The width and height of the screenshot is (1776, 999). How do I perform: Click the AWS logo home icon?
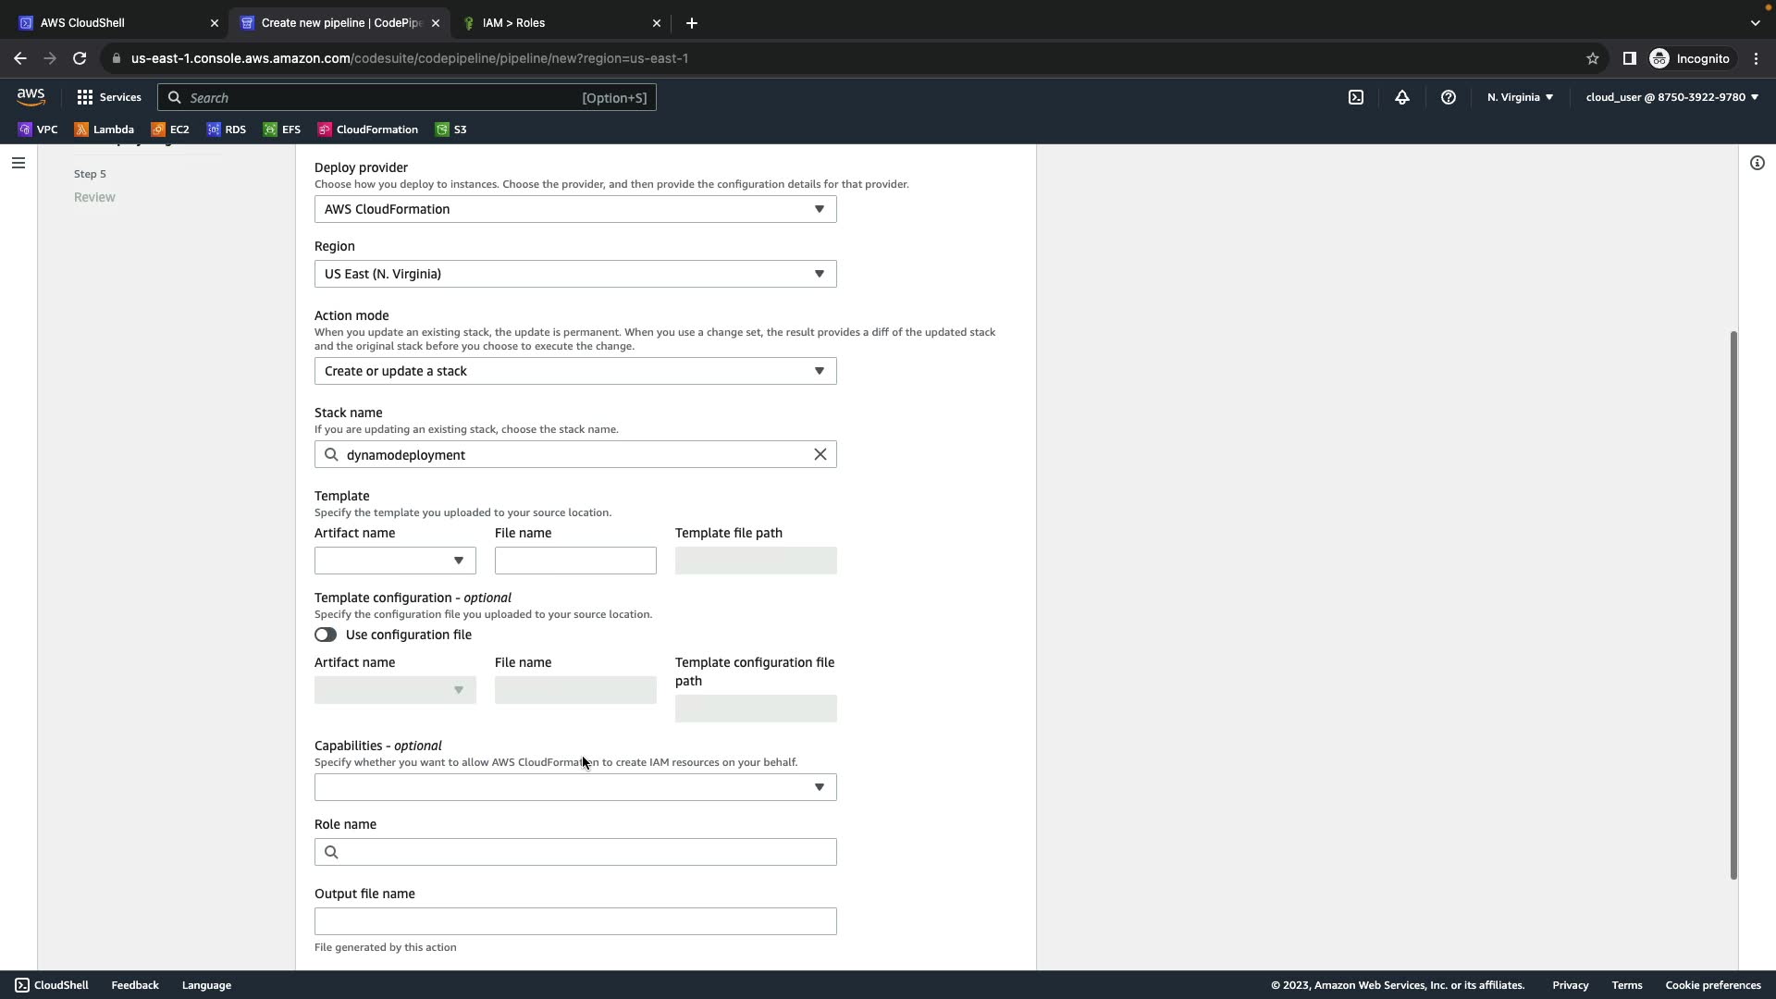pos(31,97)
